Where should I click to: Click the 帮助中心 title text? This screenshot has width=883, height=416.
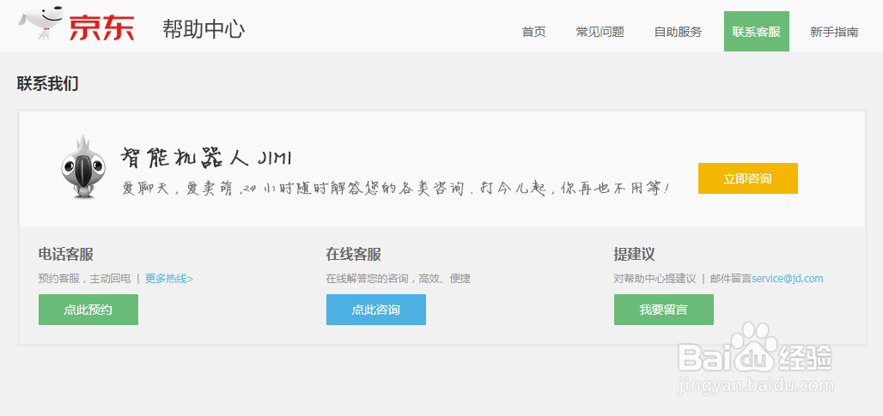[204, 28]
